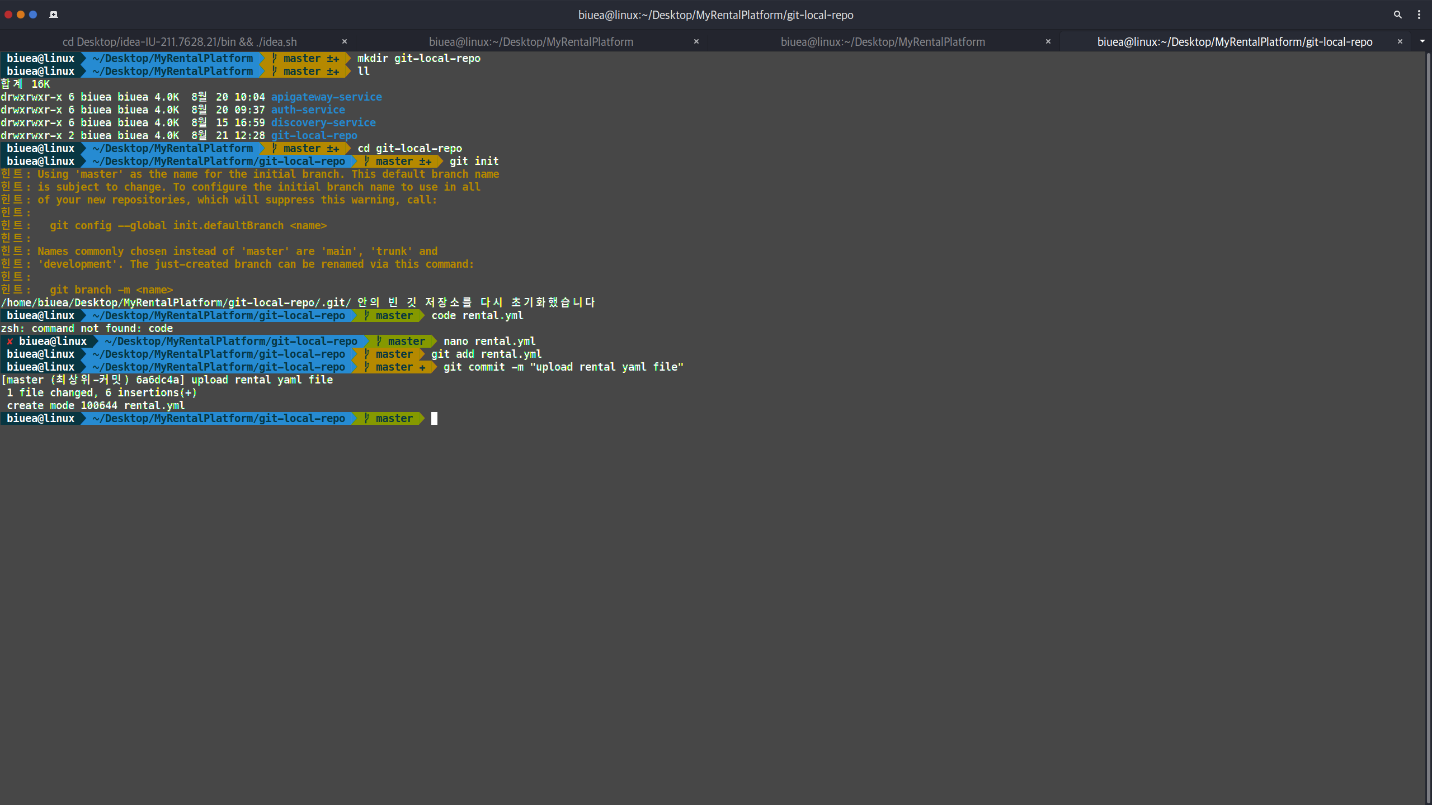Close the idea.sh tab
The image size is (1432, 805).
point(345,41)
